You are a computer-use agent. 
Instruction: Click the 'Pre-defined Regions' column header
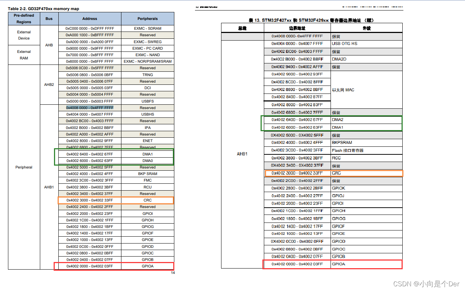pos(24,18)
